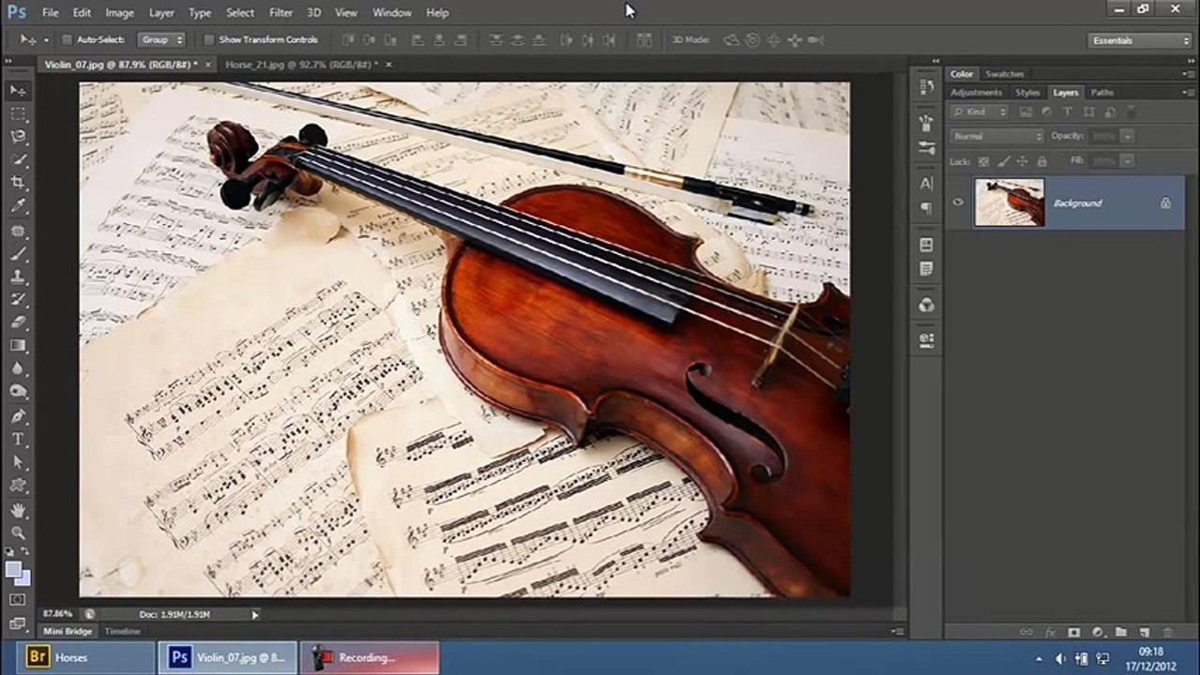This screenshot has width=1200, height=675.
Task: Select the Zoom tool
Action: coord(18,532)
